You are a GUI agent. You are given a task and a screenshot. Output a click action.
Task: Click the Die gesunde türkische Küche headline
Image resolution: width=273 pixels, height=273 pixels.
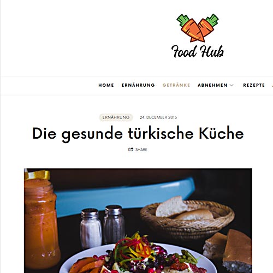tap(138, 134)
